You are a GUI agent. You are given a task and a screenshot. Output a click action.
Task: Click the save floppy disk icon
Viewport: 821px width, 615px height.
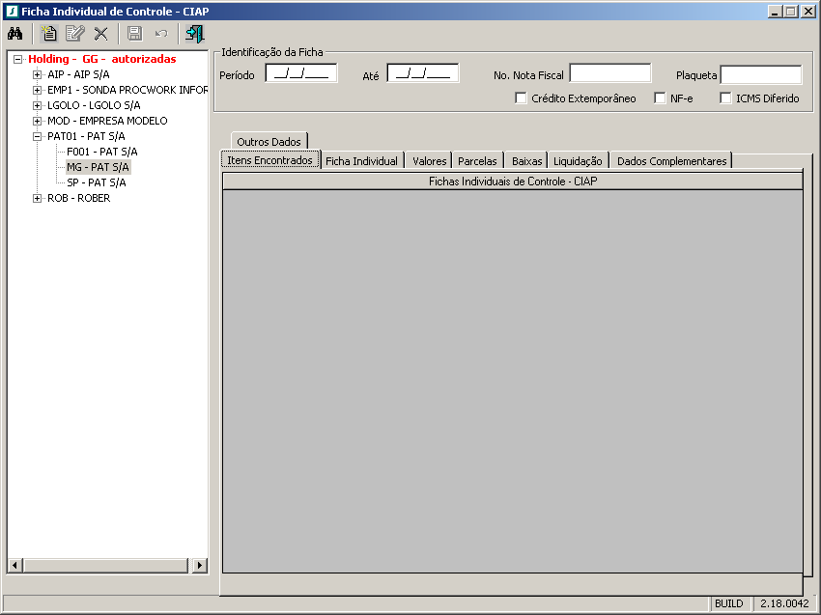[134, 34]
